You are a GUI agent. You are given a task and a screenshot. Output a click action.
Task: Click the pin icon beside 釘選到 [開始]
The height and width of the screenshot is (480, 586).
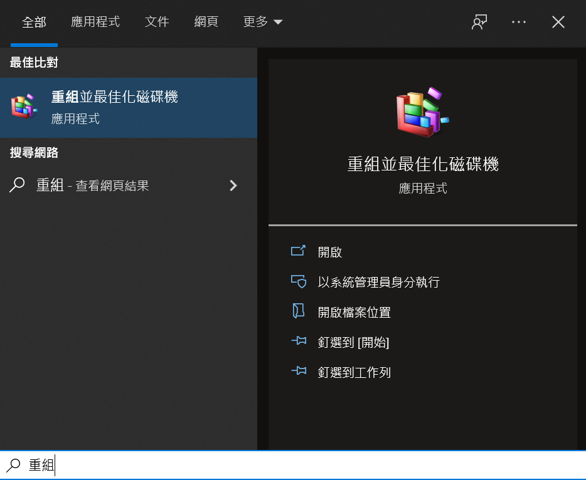point(299,341)
